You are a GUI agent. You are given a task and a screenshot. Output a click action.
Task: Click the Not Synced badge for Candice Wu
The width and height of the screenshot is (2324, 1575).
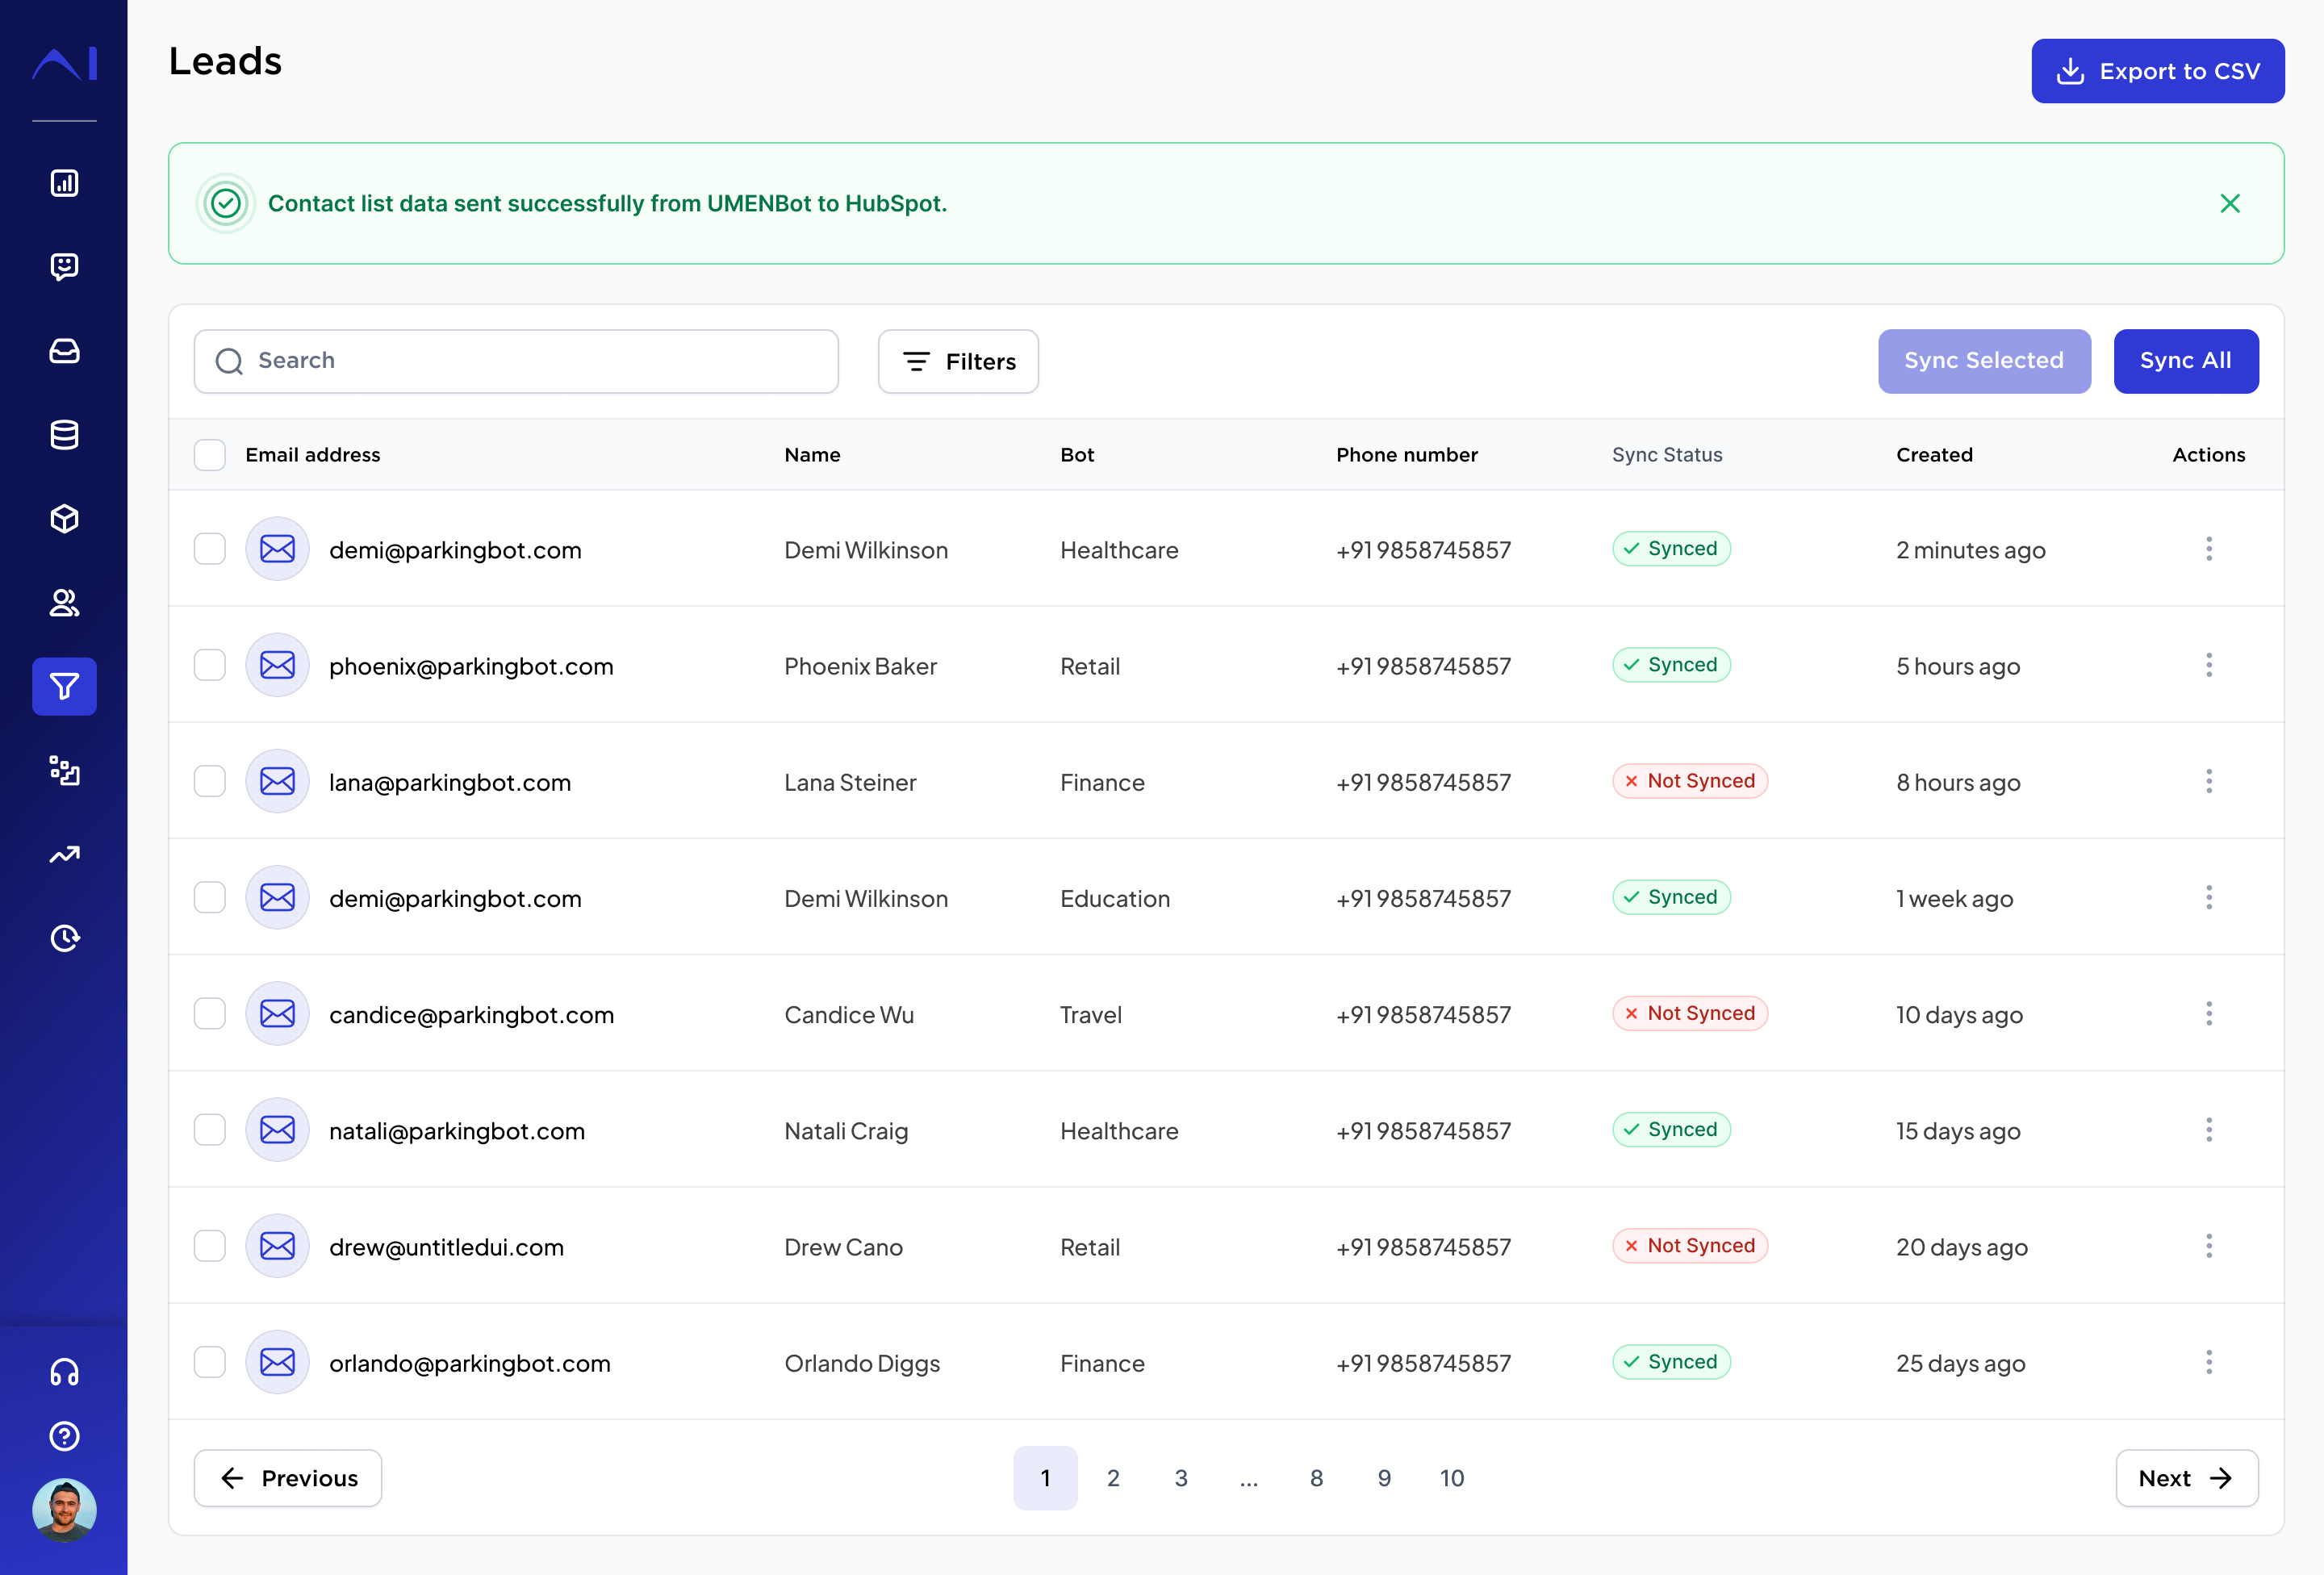click(1690, 1013)
